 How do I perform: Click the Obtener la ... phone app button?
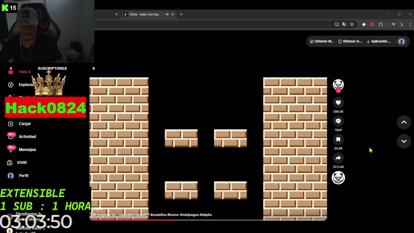pos(350,41)
